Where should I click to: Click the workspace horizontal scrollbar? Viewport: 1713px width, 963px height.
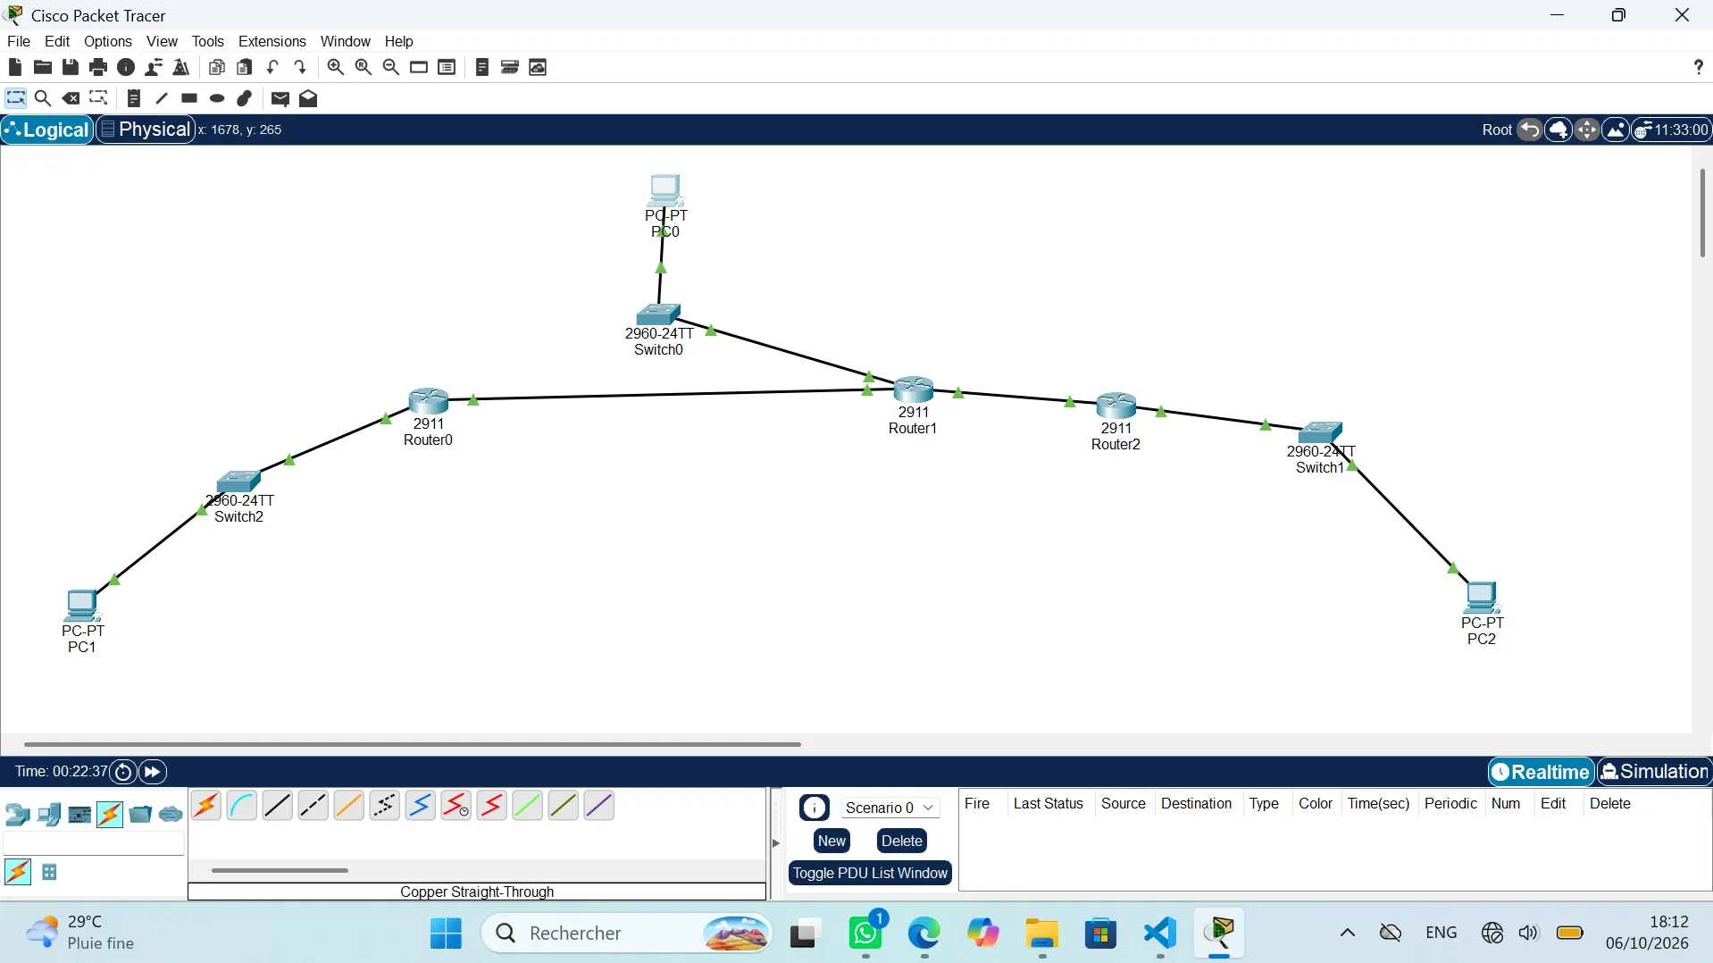pyautogui.click(x=412, y=743)
